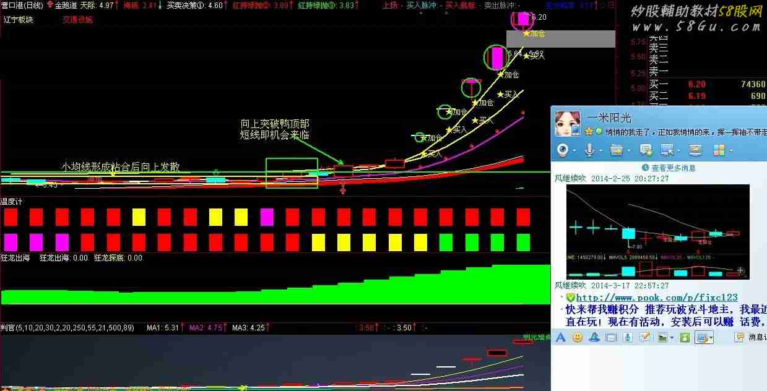Expand the voice call dropdown arrow
This screenshot has width=767, height=391.
click(600, 150)
